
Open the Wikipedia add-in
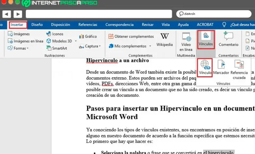point(164,40)
